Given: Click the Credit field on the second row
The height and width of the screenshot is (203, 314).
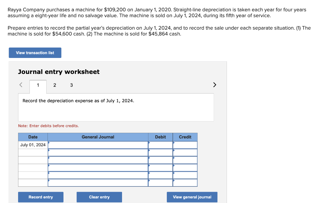Looking at the screenshot, I should (x=185, y=152).
